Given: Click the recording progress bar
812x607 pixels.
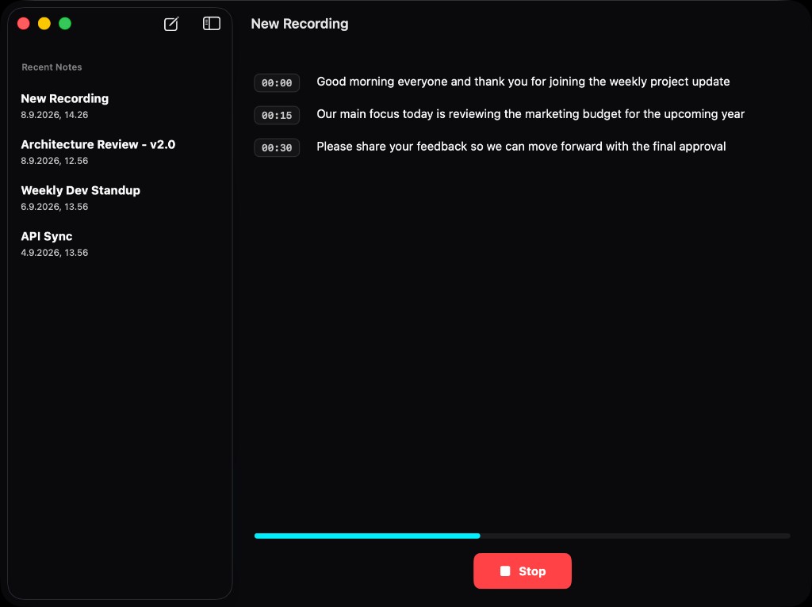Looking at the screenshot, I should 522,536.
